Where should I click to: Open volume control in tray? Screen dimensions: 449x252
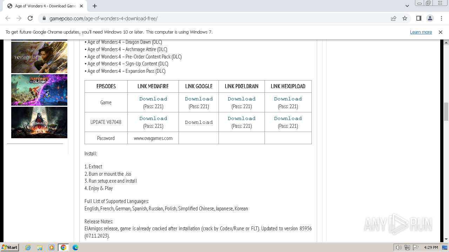pos(399,247)
